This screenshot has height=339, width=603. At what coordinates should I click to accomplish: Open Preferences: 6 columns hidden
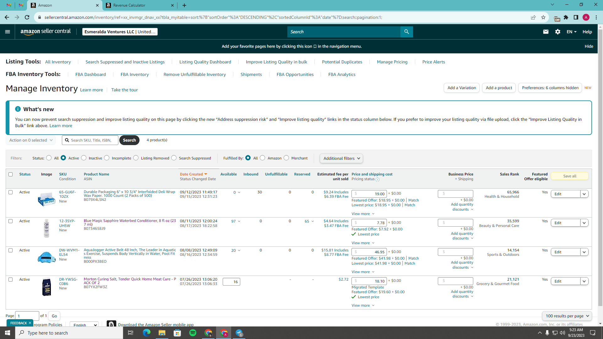[550, 88]
